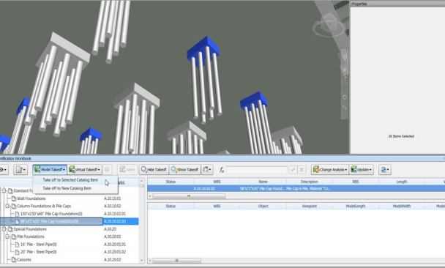Select the highlighted Pile Cap row in upper grid
Viewport: 445px width, 268px height.
(296, 188)
